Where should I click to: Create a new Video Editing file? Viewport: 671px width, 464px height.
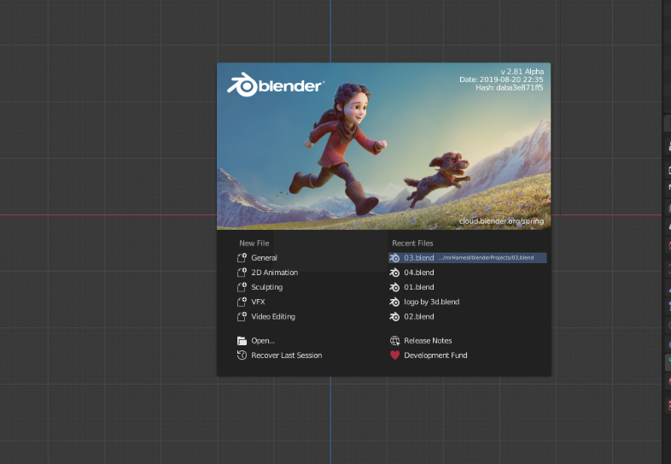point(266,317)
